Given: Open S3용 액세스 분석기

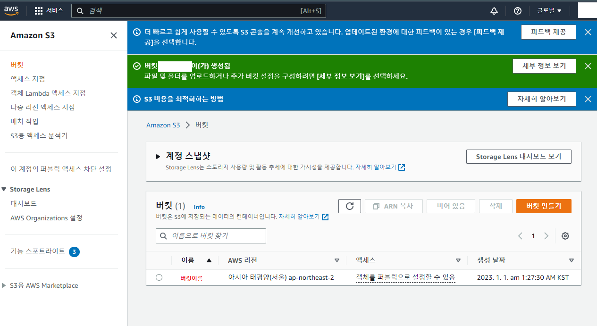Looking at the screenshot, I should pos(39,135).
